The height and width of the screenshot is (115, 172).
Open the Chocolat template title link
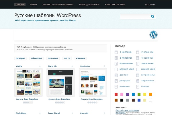[x=84, y=113]
